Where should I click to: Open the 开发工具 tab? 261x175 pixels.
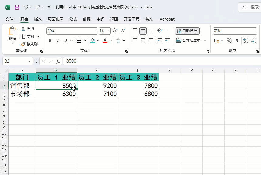point(131,19)
